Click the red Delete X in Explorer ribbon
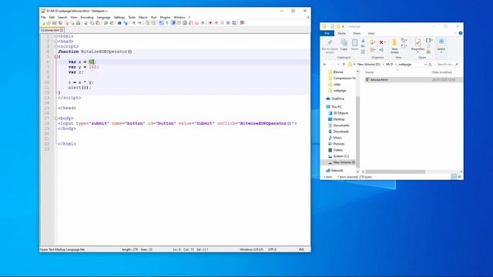 pos(381,42)
